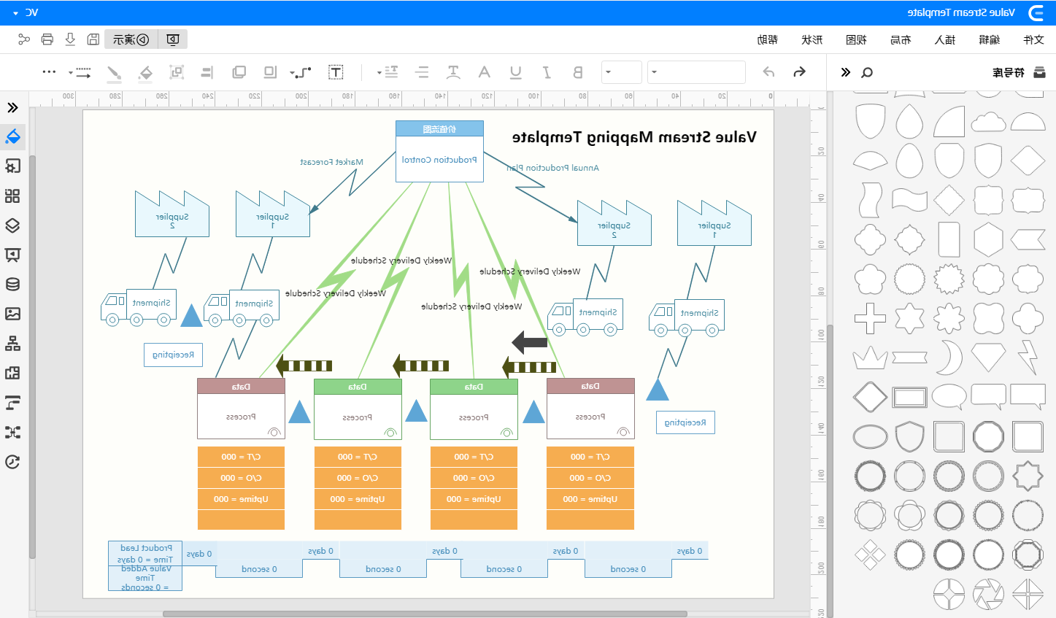1056x618 pixels.
Task: Open the layers sidebar panel
Action: coord(12,225)
